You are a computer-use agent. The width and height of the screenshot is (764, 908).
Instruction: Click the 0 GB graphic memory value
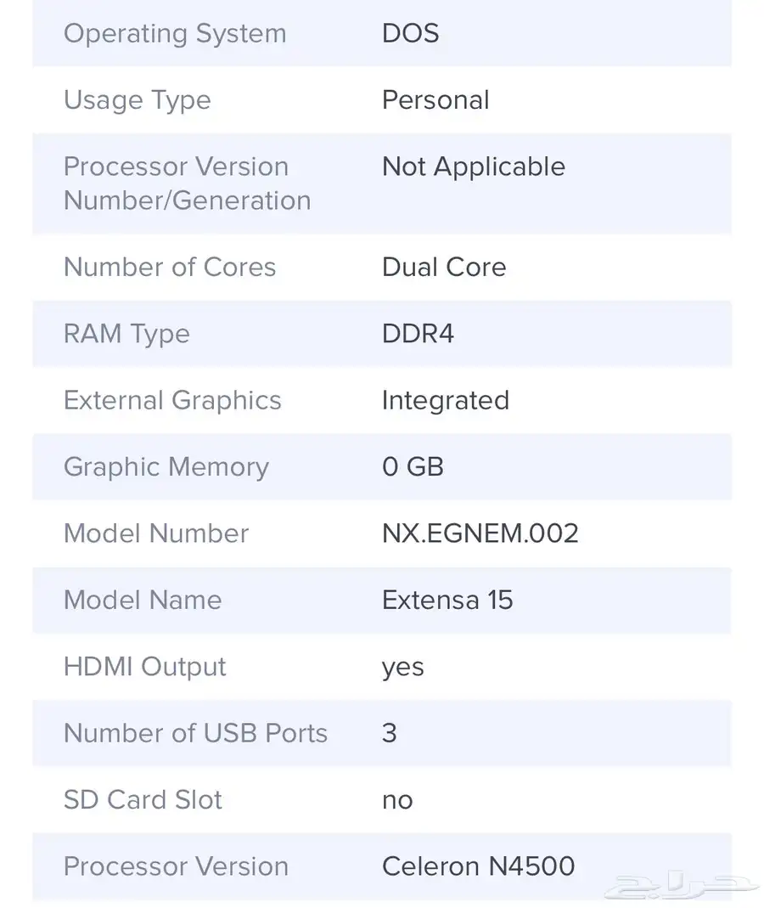[413, 466]
